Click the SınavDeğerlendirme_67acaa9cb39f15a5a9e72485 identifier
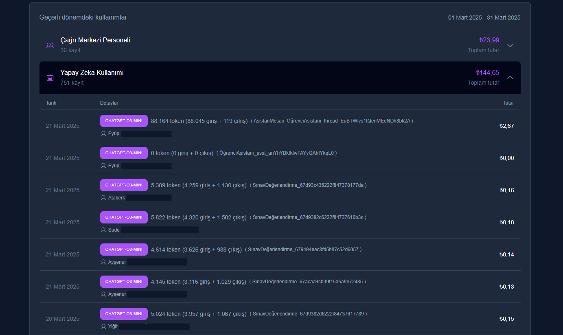The width and height of the screenshot is (563, 335). pyautogui.click(x=308, y=282)
